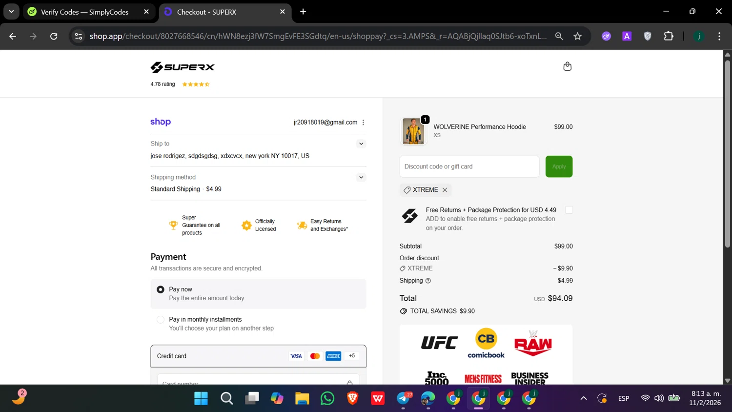Image resolution: width=732 pixels, height=412 pixels.
Task: Show hidden system tray icons
Action: tap(583, 398)
